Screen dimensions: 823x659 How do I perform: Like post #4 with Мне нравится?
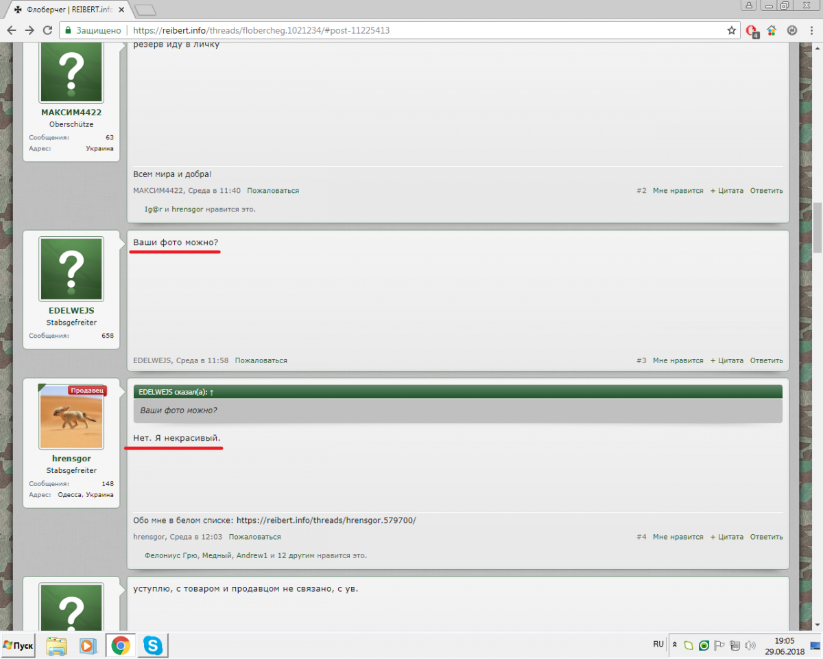[678, 537]
